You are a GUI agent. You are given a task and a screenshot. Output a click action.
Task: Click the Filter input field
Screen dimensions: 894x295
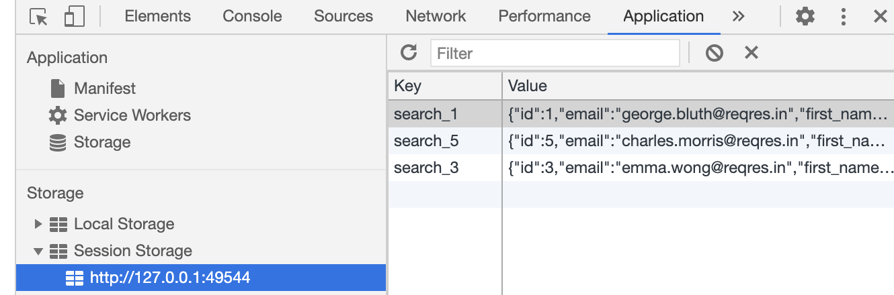click(x=555, y=53)
